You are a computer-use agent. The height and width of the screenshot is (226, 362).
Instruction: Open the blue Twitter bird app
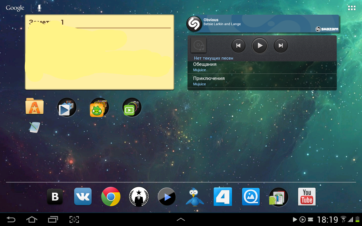[195, 197]
